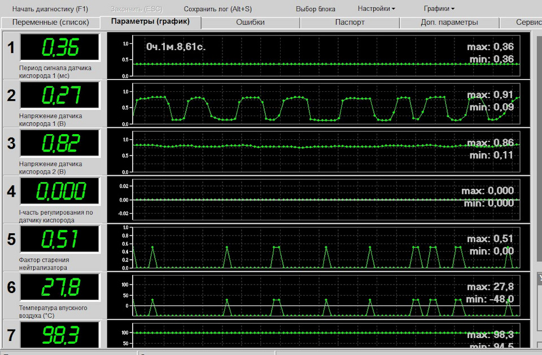Viewport: 542px width, 355px height.
Task: Click Сохранить лог (Alt+S)
Action: coord(217,9)
